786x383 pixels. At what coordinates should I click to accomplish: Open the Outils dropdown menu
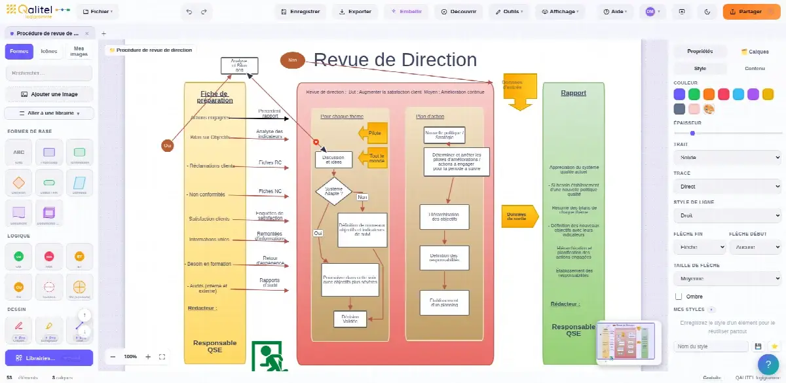(509, 12)
